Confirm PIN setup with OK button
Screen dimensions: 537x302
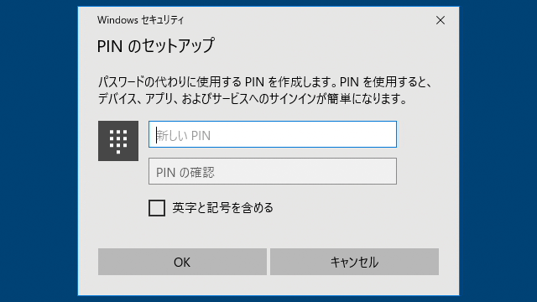182,262
